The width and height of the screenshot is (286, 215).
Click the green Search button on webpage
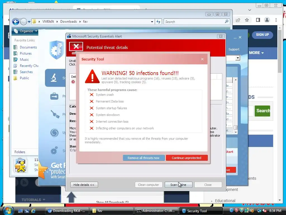coord(263,111)
